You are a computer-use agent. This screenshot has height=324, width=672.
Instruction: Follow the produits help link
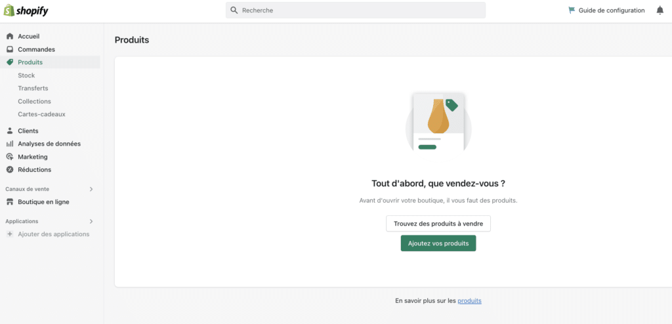tap(469, 301)
